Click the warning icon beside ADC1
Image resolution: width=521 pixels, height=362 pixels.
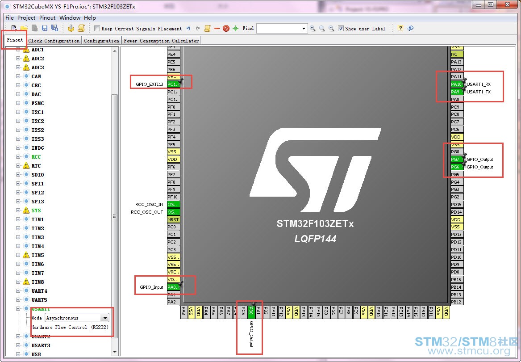[26, 50]
